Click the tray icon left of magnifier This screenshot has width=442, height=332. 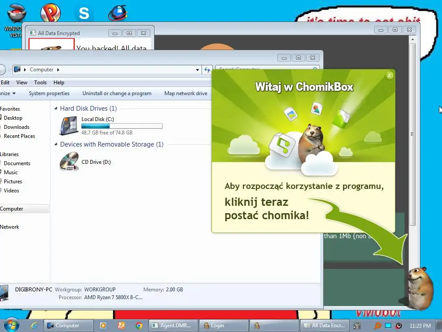click(x=357, y=326)
